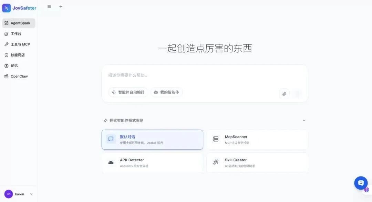
Task: Click the paperclip attachment icon
Action: coord(284,94)
